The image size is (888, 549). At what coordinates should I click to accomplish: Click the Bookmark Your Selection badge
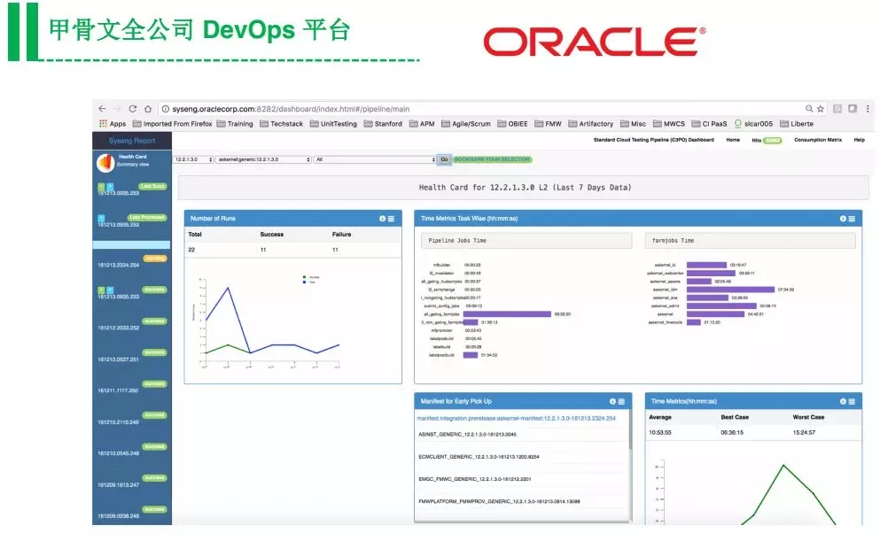pyautogui.click(x=492, y=159)
